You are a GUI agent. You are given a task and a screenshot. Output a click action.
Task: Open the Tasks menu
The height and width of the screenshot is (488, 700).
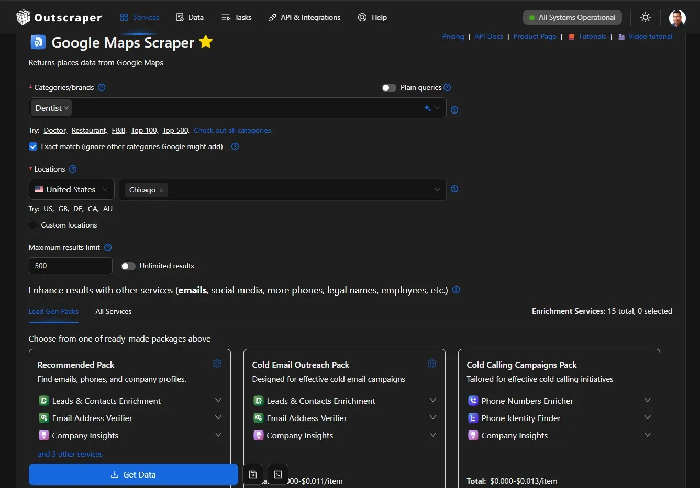click(x=237, y=17)
